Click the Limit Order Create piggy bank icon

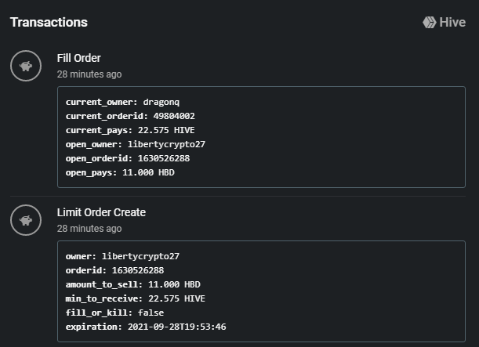26,220
